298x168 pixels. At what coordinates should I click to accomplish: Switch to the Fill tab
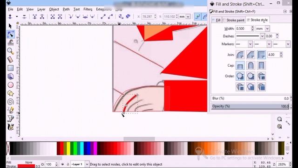(x=217, y=20)
